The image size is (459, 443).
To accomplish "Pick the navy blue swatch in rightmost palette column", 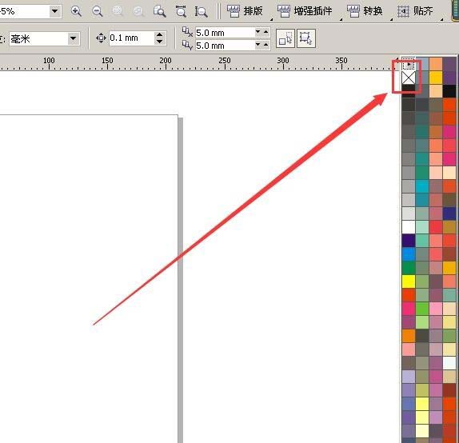I will pyautogui.click(x=449, y=214).
